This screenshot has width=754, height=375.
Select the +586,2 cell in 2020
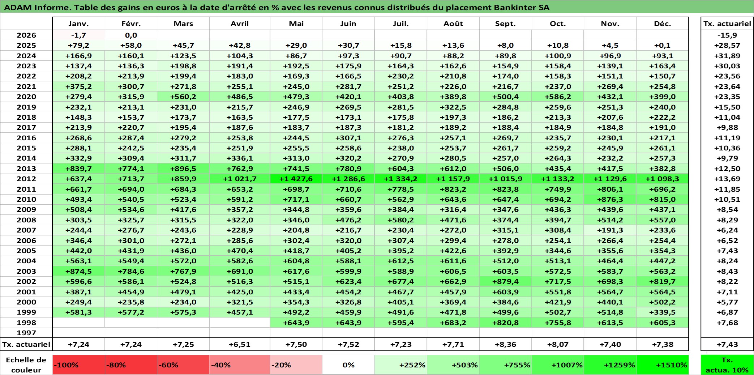558,97
